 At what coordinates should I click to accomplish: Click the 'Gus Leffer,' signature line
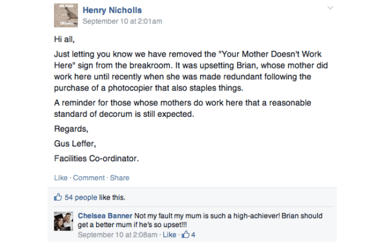(75, 144)
